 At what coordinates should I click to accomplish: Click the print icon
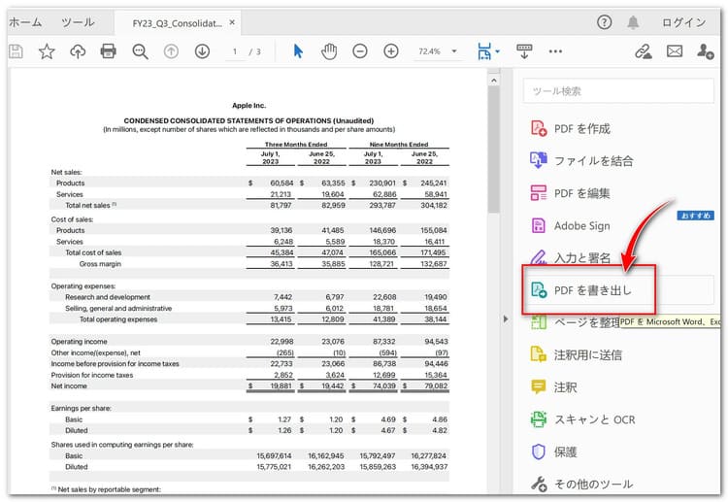coord(108,50)
